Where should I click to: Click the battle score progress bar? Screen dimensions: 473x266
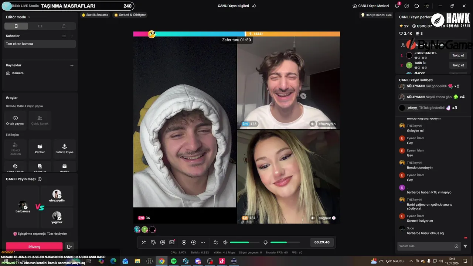point(236,34)
